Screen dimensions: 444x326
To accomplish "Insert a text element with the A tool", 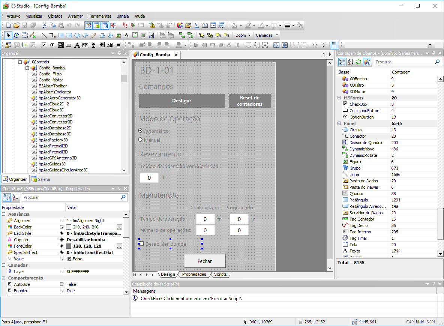I will click(x=126, y=35).
